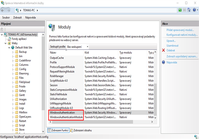The image size is (199, 139).
Task: Click the Weby folder icon
Action: click(x=9, y=43)
